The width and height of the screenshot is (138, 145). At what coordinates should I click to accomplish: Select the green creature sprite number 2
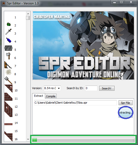coord(9,24)
